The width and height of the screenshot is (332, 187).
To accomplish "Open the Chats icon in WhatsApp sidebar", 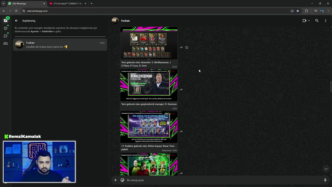I will pyautogui.click(x=5, y=21).
